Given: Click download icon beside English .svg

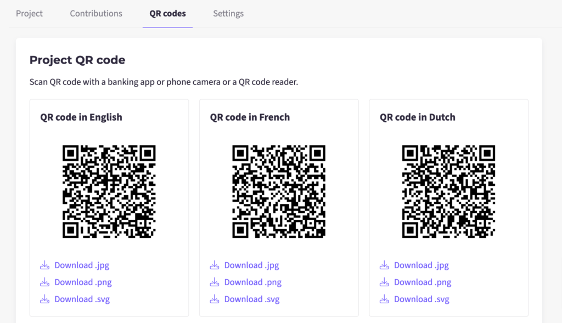Looking at the screenshot, I should pyautogui.click(x=45, y=299).
